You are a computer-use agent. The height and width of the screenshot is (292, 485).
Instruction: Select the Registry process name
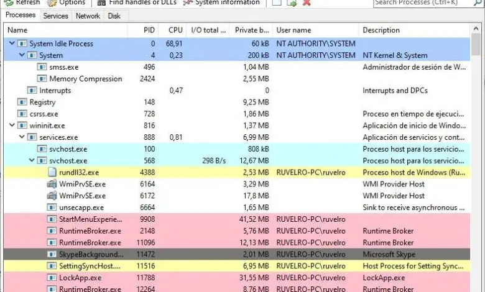click(42, 103)
